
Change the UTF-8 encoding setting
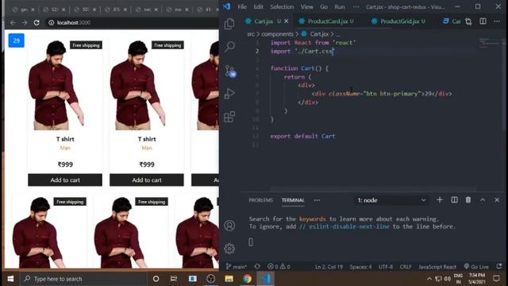(386, 267)
